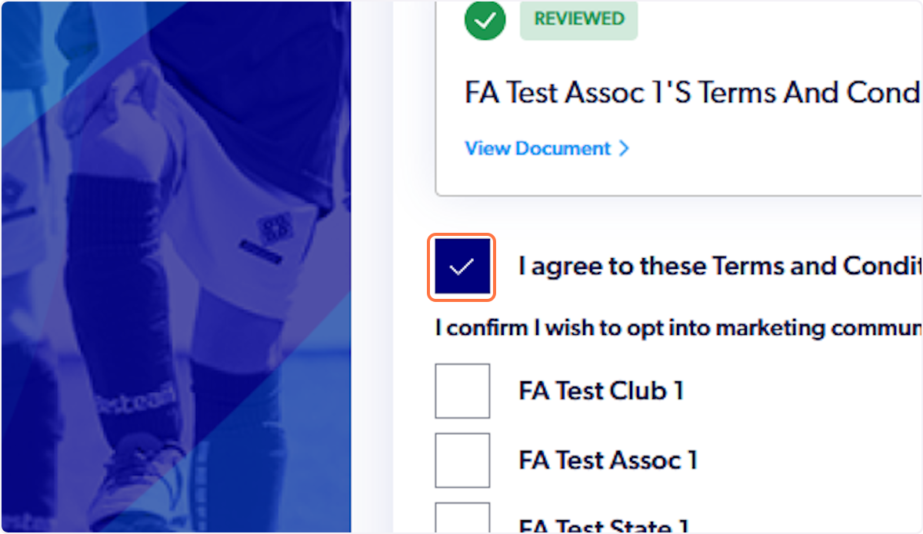Image resolution: width=923 pixels, height=534 pixels.
Task: Enable marketing opt-in for FA Test Club 1
Action: (461, 390)
